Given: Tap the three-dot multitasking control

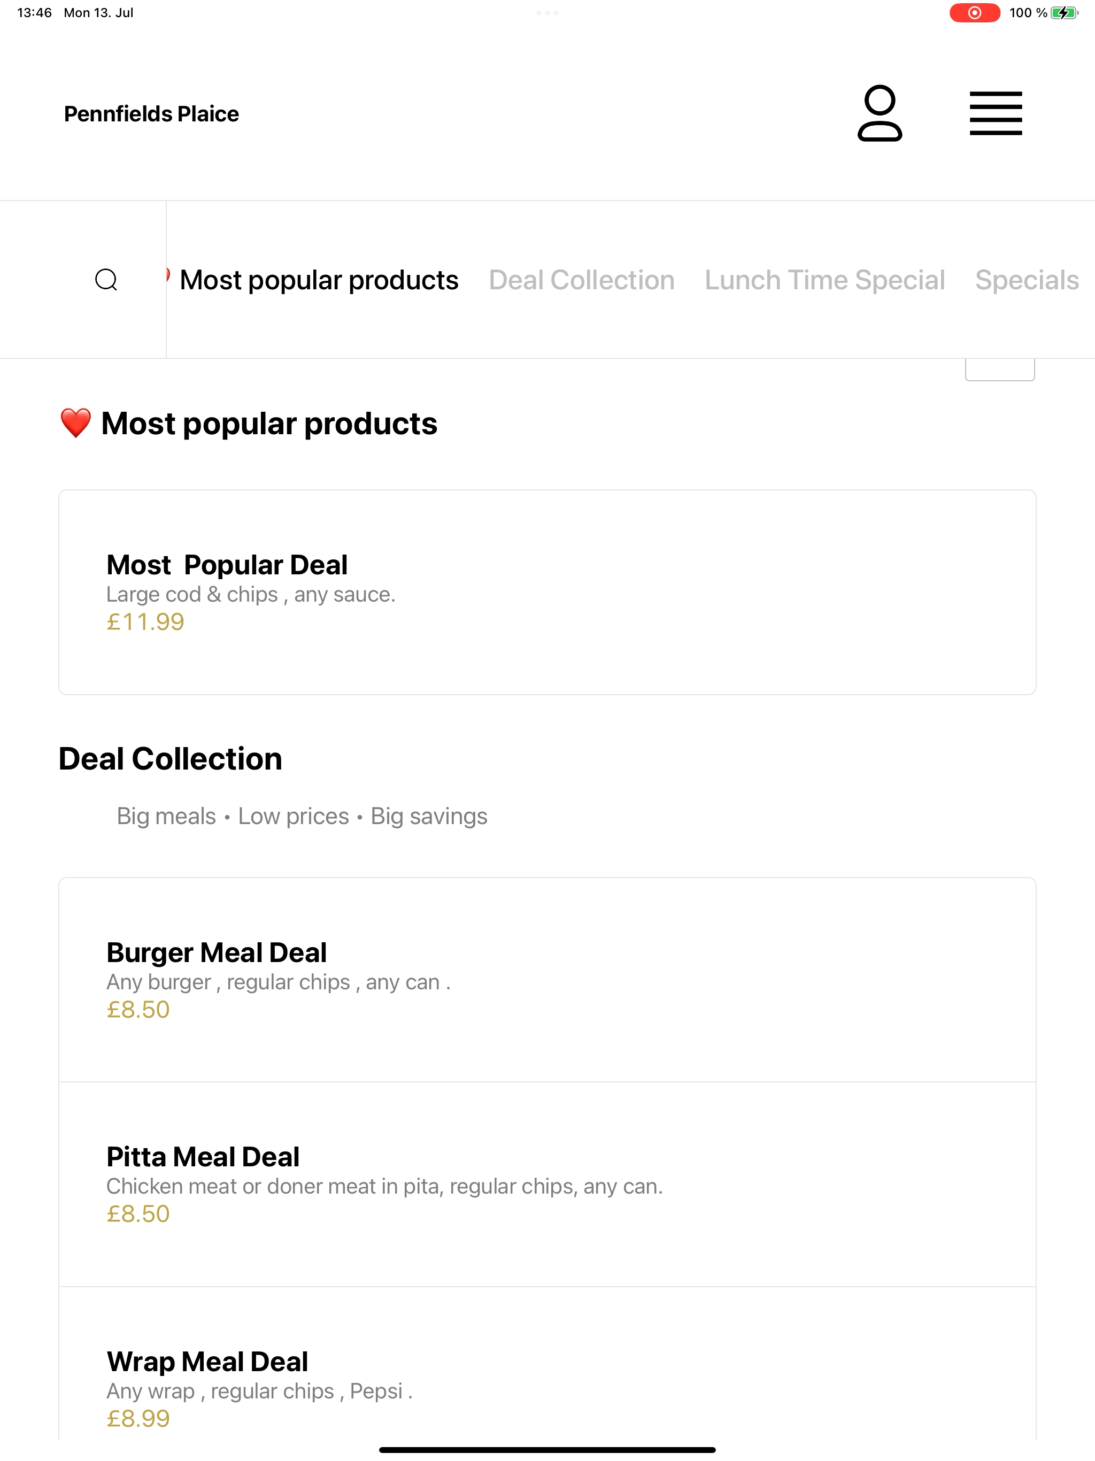Looking at the screenshot, I should (x=547, y=12).
